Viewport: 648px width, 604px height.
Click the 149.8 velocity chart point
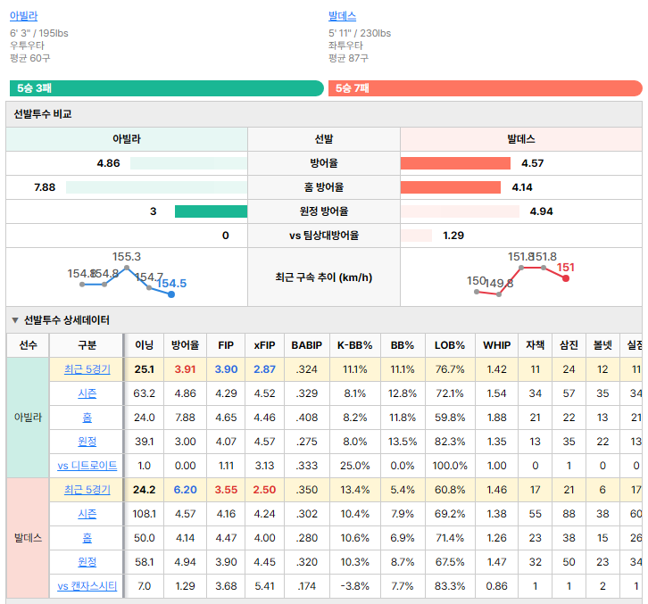point(499,294)
